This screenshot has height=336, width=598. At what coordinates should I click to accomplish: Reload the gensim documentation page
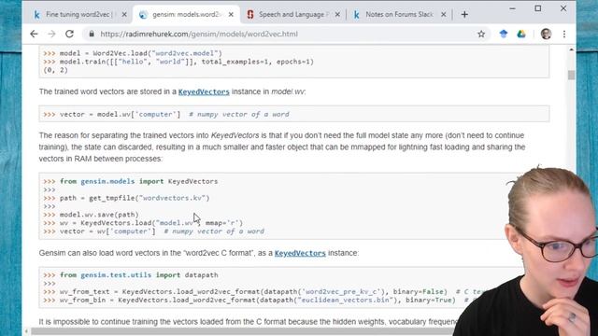point(69,34)
